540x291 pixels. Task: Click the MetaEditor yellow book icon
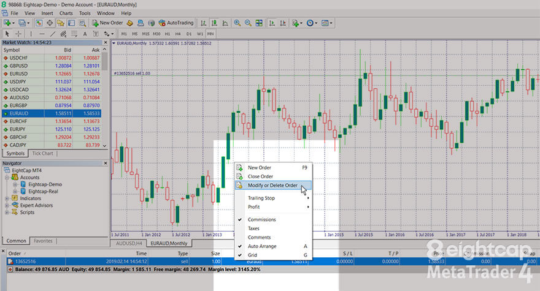tap(130, 23)
